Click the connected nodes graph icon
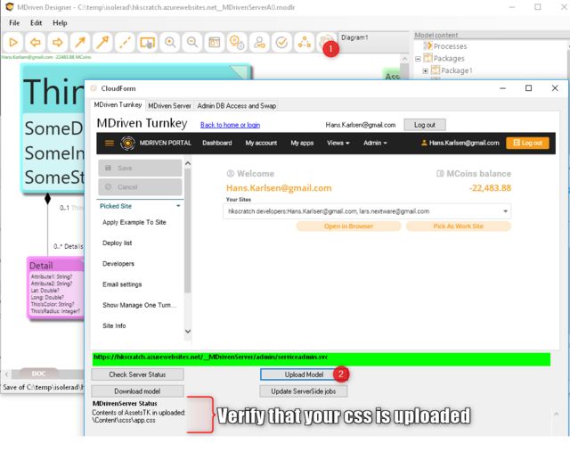570x461 pixels. pyautogui.click(x=305, y=42)
